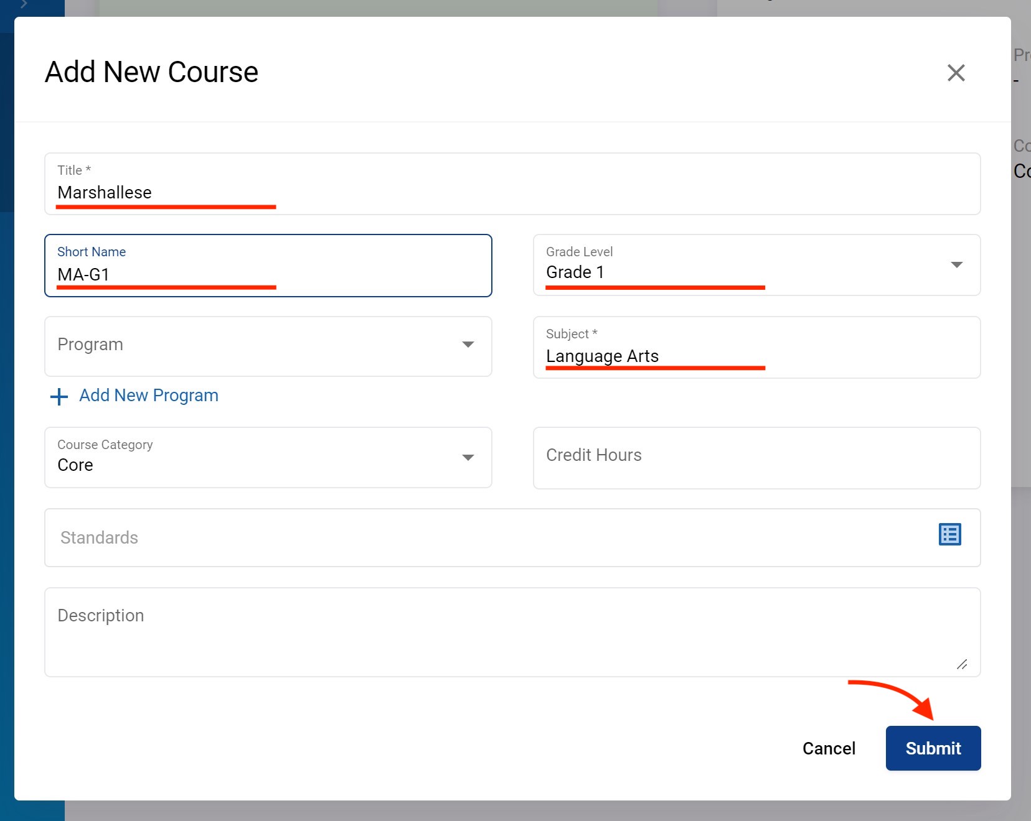Expand the Program dropdown arrow
This screenshot has width=1031, height=821.
tap(468, 345)
